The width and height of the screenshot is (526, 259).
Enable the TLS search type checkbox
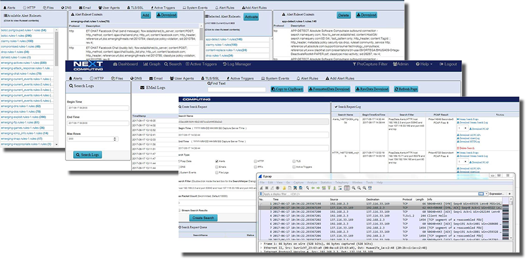point(294,161)
